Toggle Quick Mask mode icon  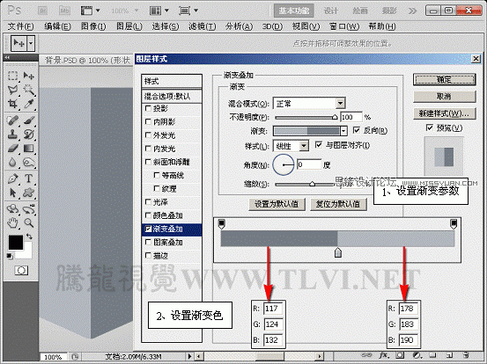21,271
